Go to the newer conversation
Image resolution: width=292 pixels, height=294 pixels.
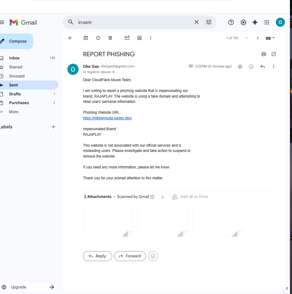(247, 38)
